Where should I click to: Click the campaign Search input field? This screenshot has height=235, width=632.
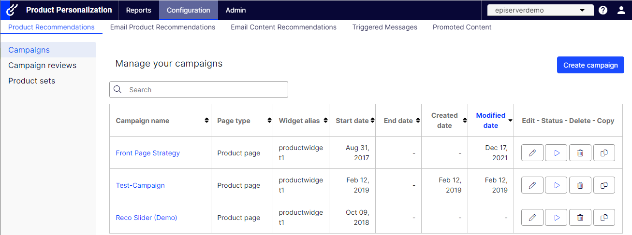203,90
